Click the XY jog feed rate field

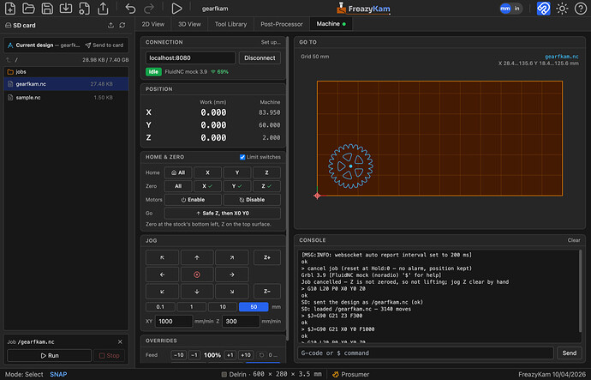[173, 321]
